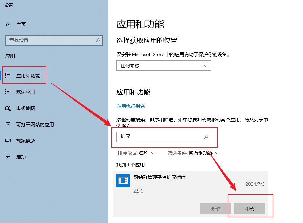
Task: Click the 应用和功能 list icon in sidebar
Action: (x=8, y=75)
